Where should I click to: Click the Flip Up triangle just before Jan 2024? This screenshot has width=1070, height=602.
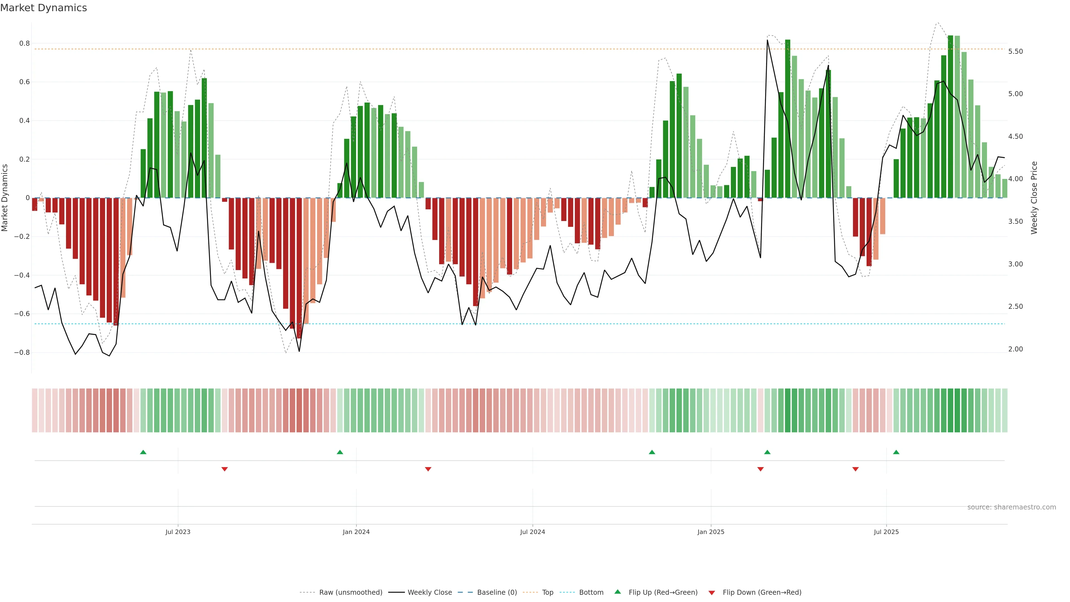pos(340,452)
